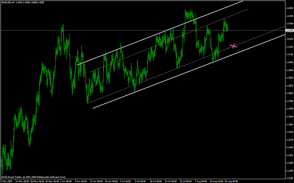The height and width of the screenshot is (183, 294).
Task: Click the 31 Jul 00:00 time axis label
Action: tap(186, 181)
